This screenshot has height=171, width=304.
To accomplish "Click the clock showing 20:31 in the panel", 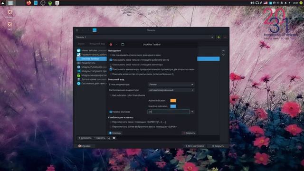I will point(295,3).
